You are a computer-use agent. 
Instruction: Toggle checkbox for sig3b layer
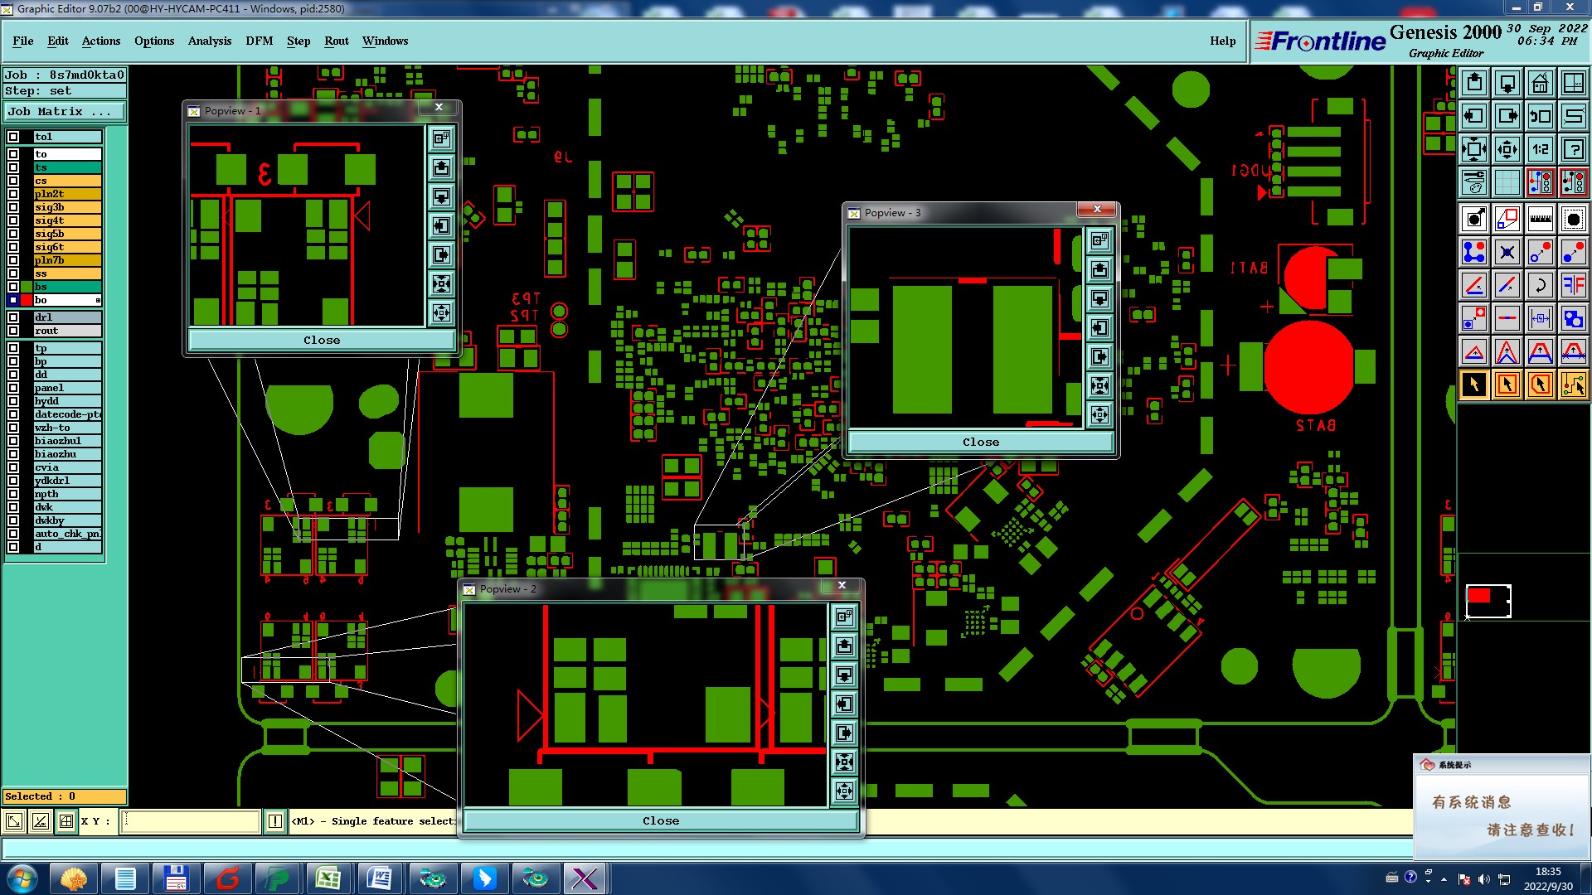click(x=13, y=207)
